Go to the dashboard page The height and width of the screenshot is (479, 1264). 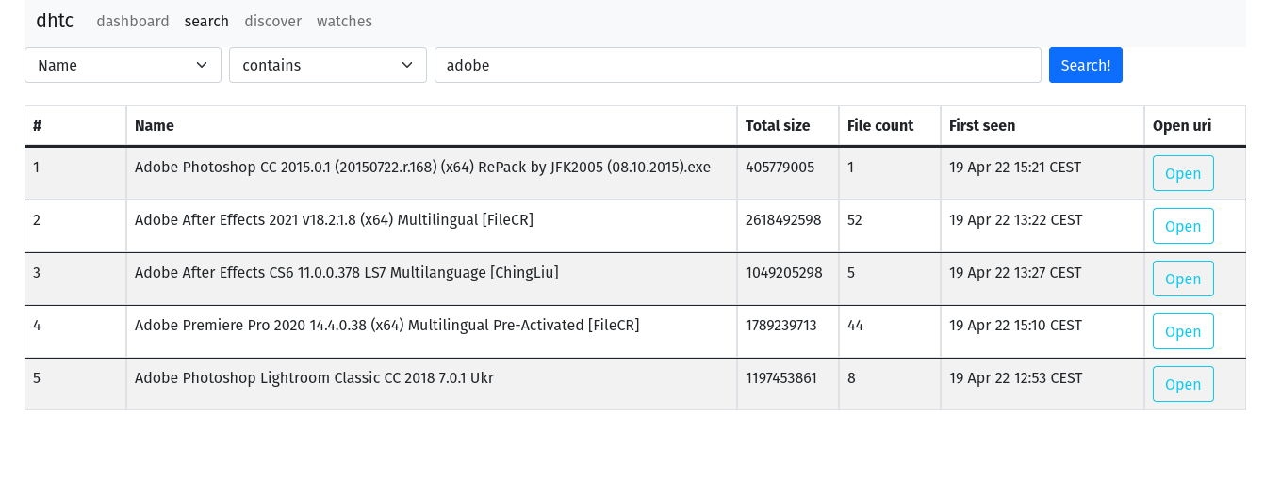pyautogui.click(x=133, y=21)
